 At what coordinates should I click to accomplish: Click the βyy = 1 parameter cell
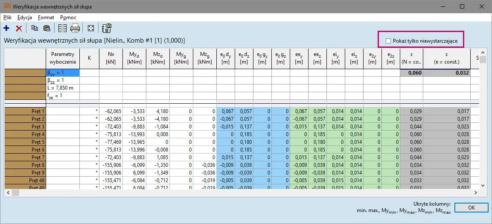tap(63, 73)
